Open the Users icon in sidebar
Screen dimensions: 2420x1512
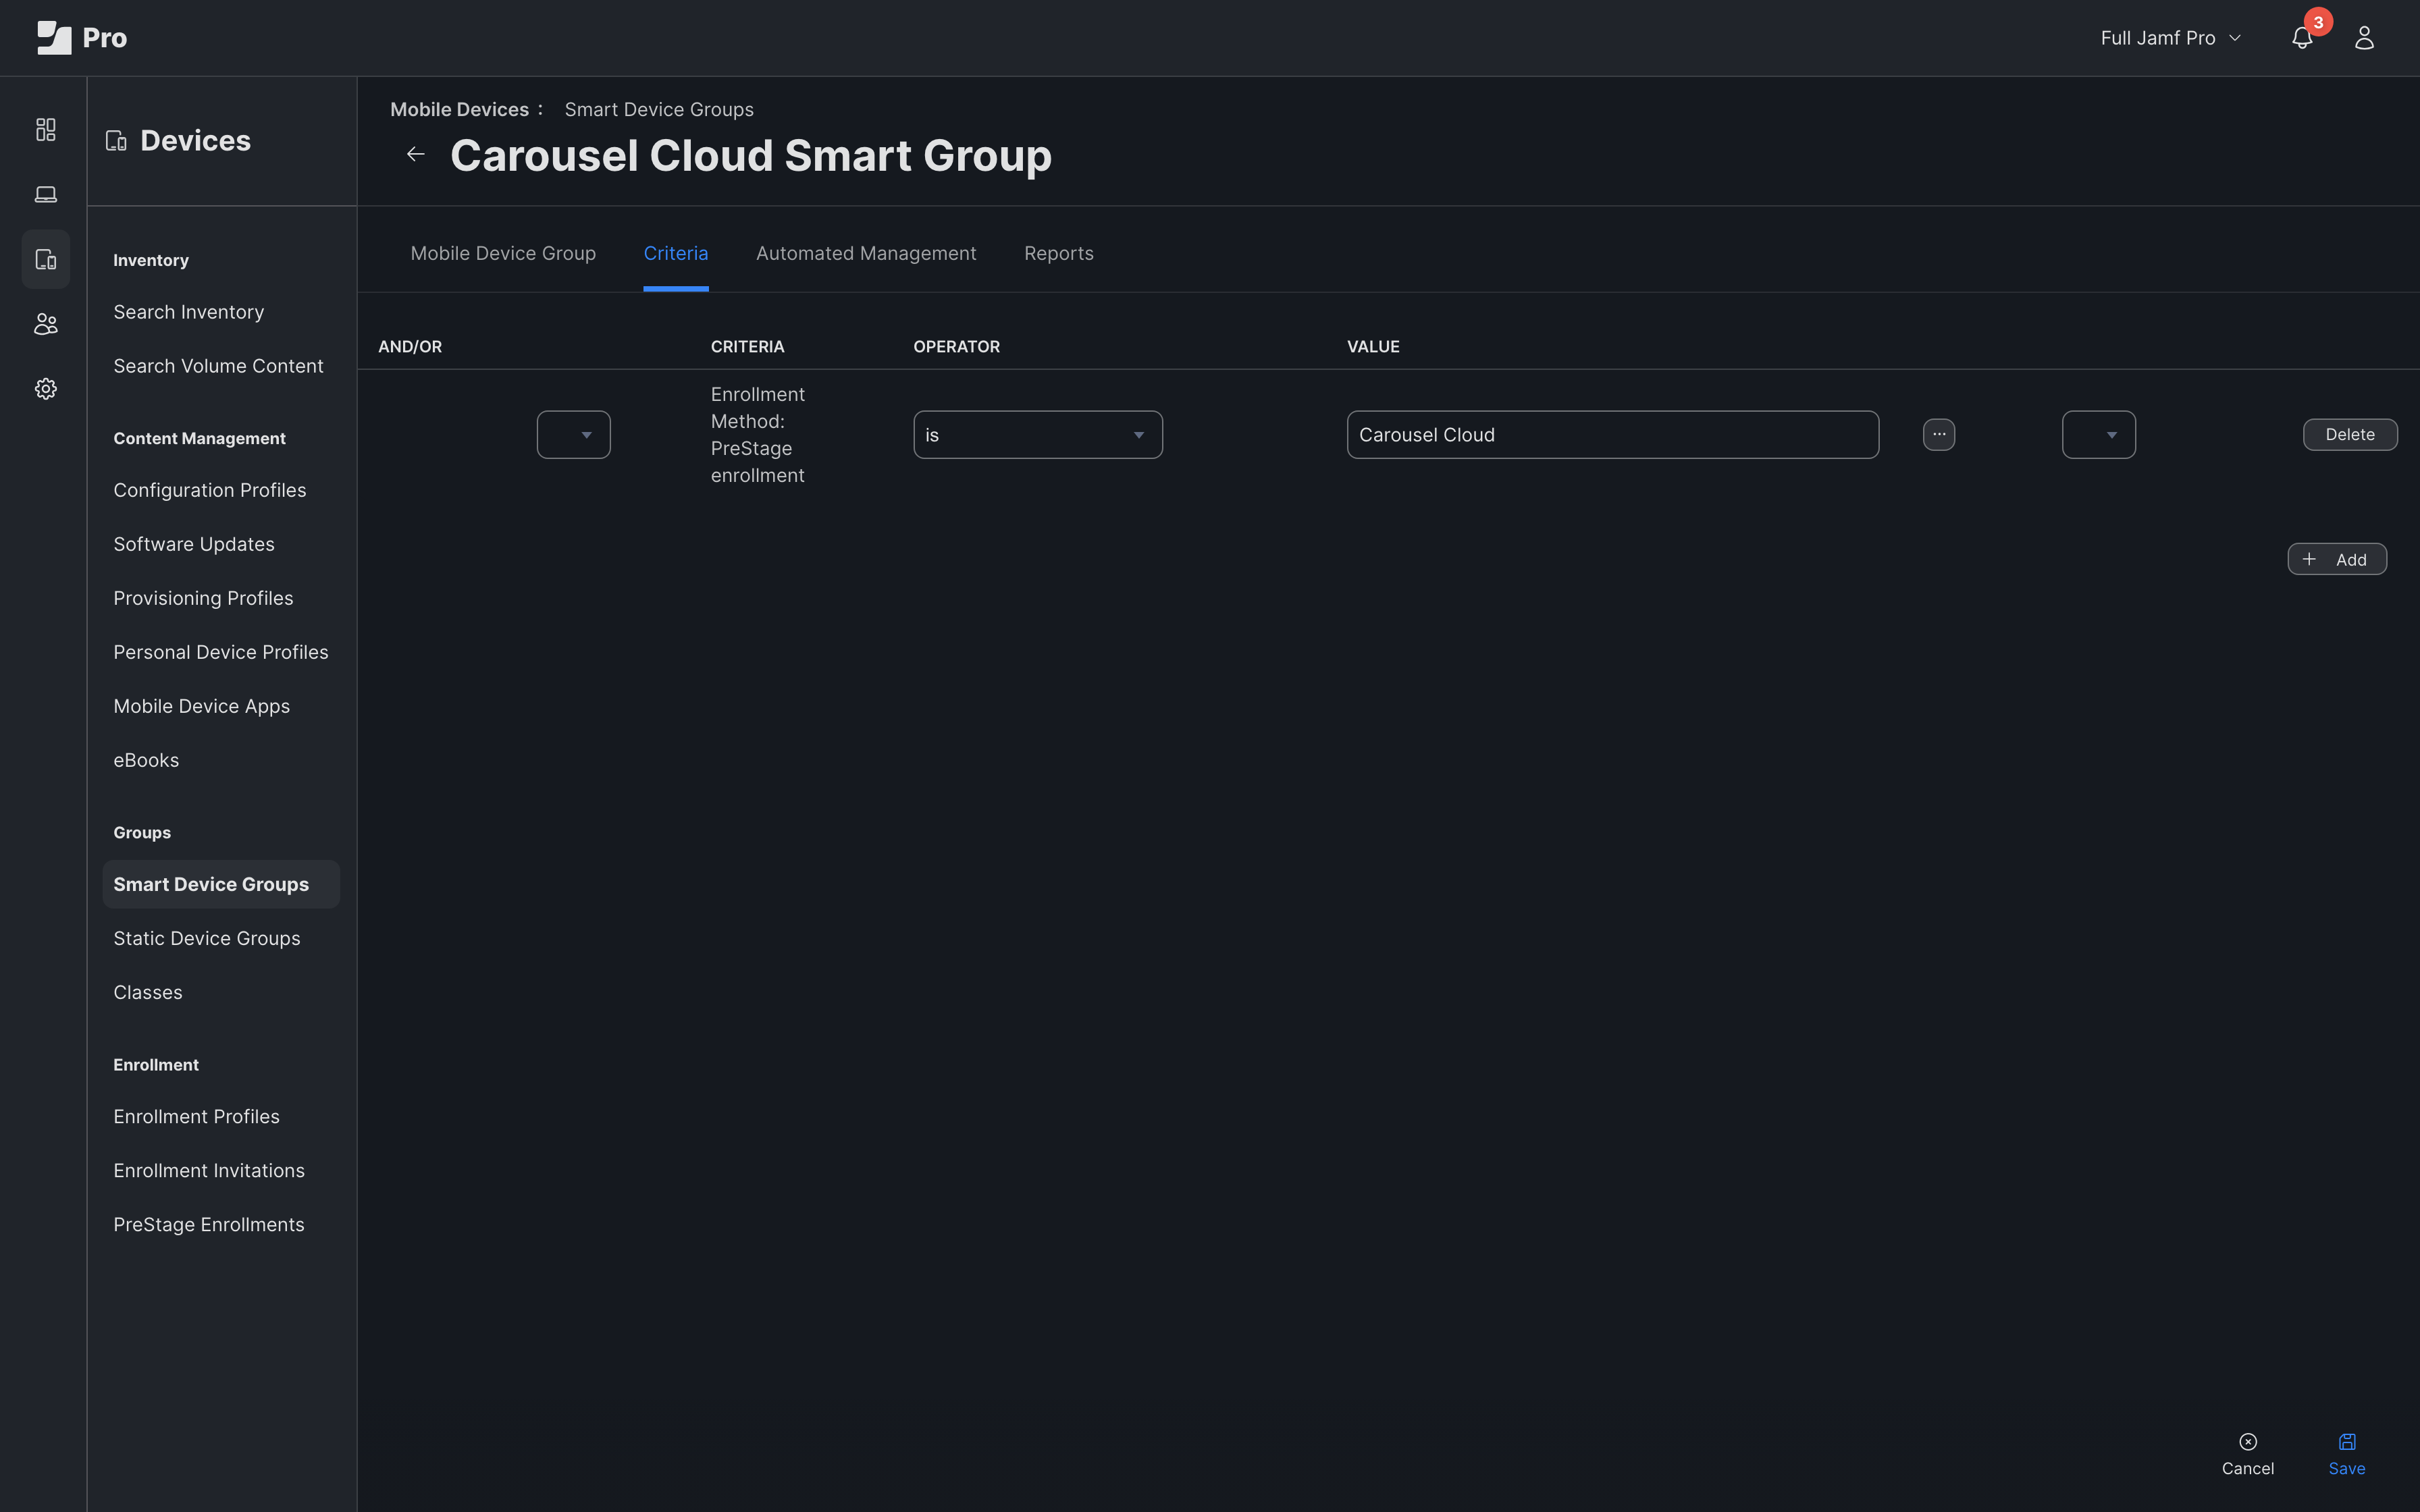pyautogui.click(x=46, y=324)
